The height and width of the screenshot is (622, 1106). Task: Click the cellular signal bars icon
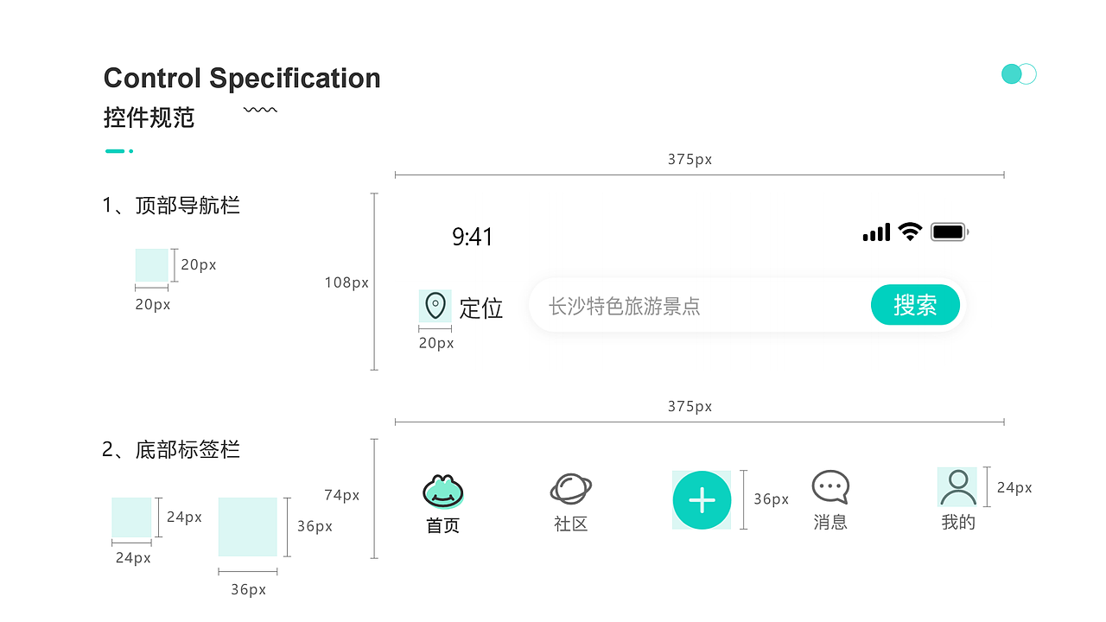pyautogui.click(x=875, y=232)
